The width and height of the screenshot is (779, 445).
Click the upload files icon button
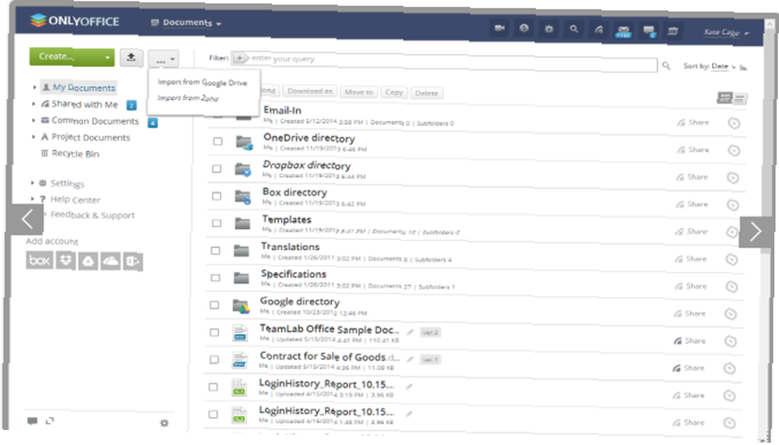(x=131, y=58)
